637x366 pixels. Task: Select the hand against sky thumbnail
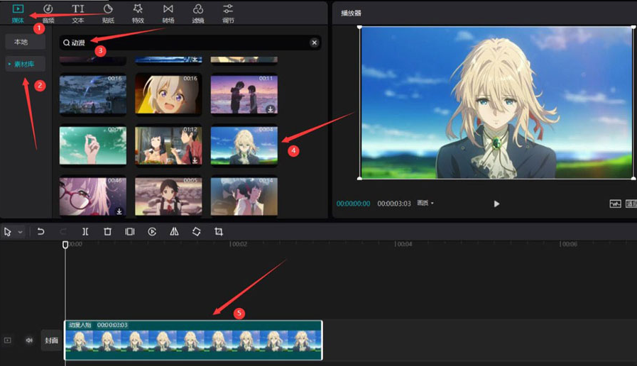(93, 145)
